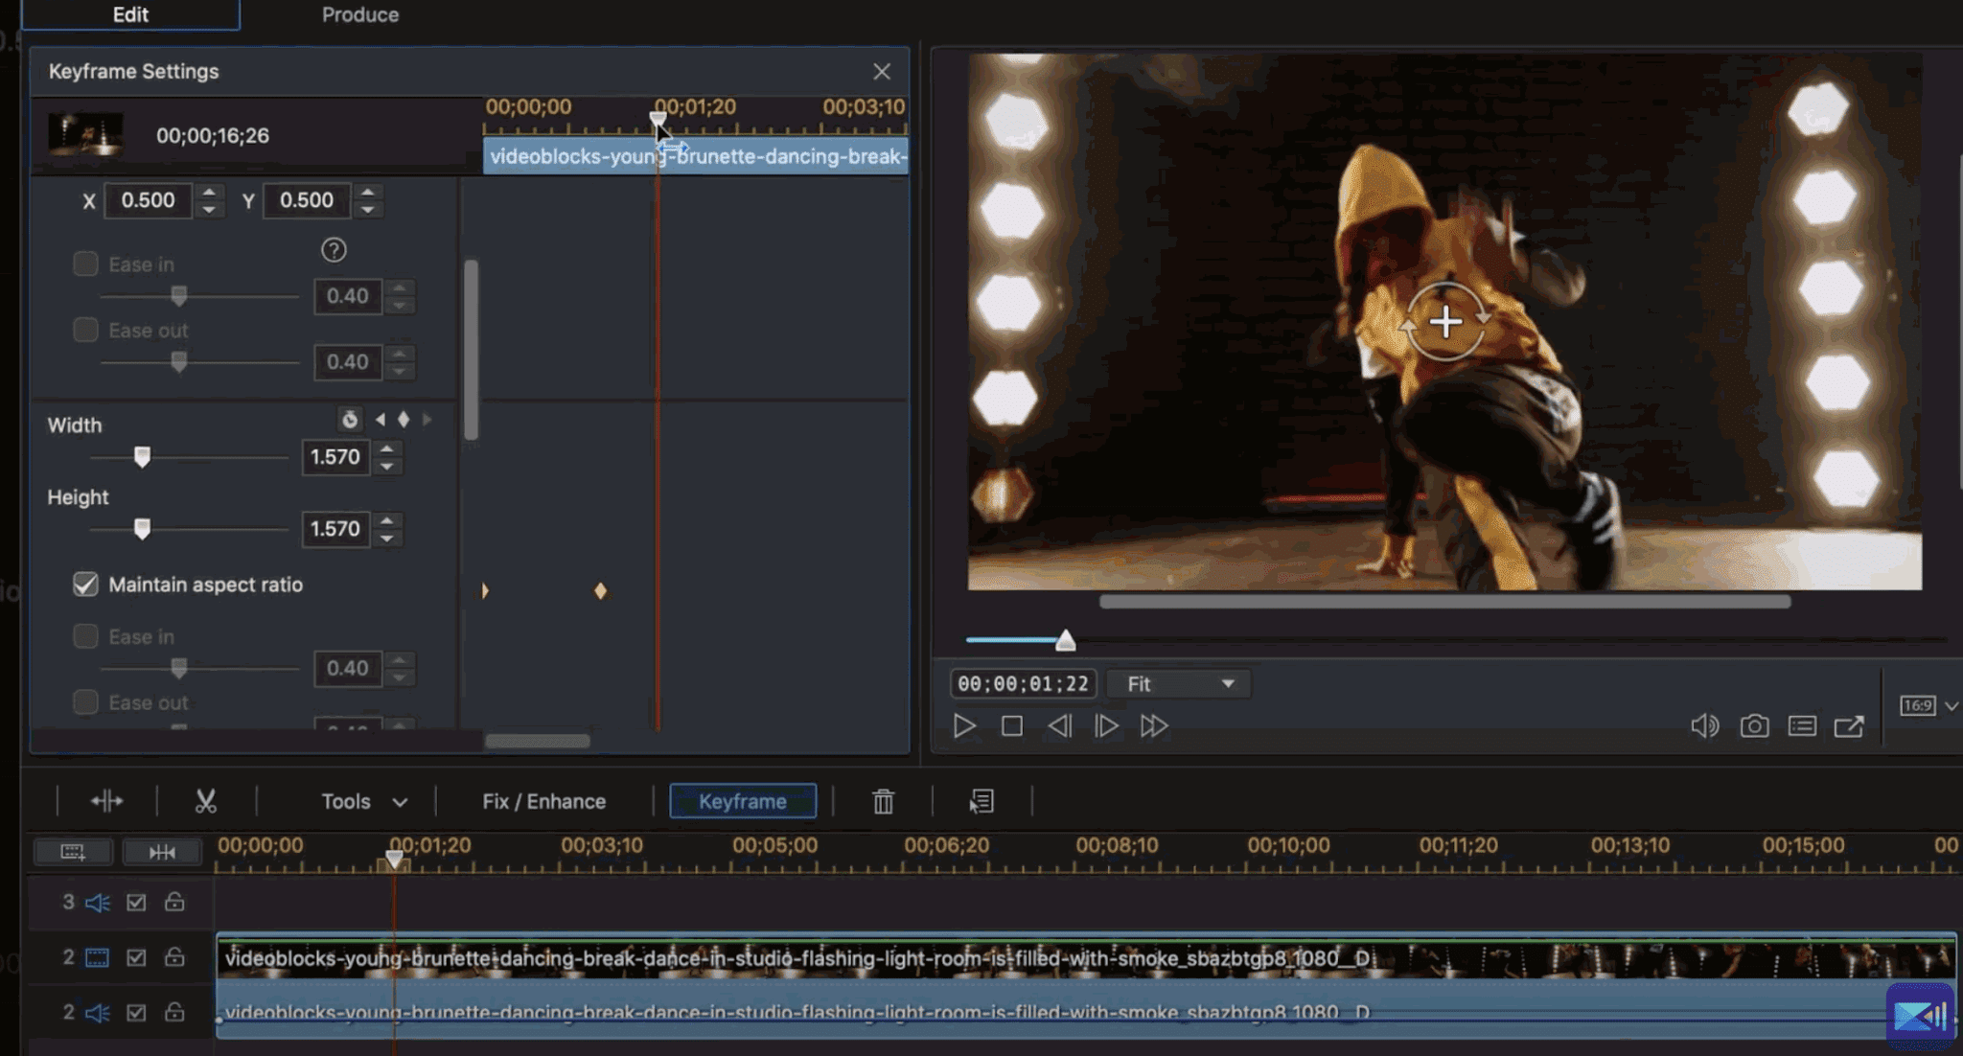1963x1056 pixels.
Task: Click the preview volume speaker icon
Action: [1704, 726]
